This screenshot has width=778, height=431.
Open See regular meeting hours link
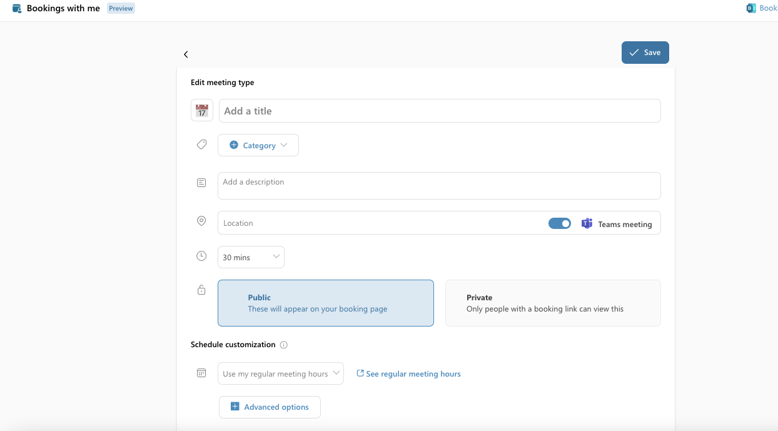[408, 373]
